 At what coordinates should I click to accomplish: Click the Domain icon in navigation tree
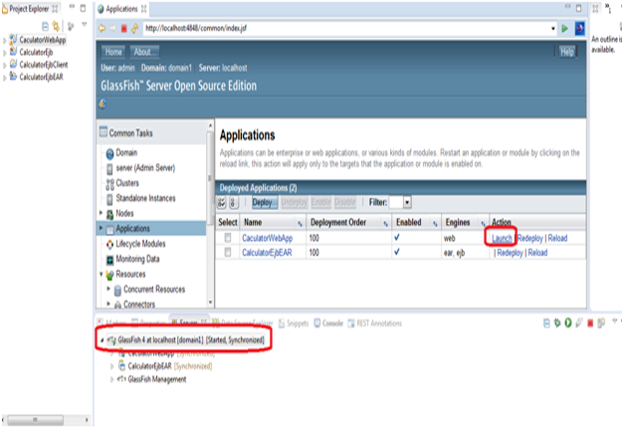[110, 154]
